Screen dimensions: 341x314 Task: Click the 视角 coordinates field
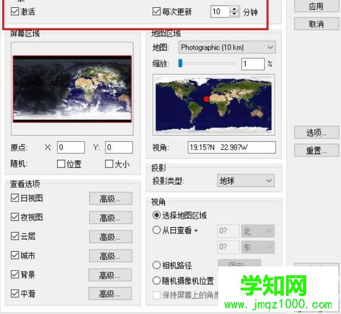click(x=232, y=147)
